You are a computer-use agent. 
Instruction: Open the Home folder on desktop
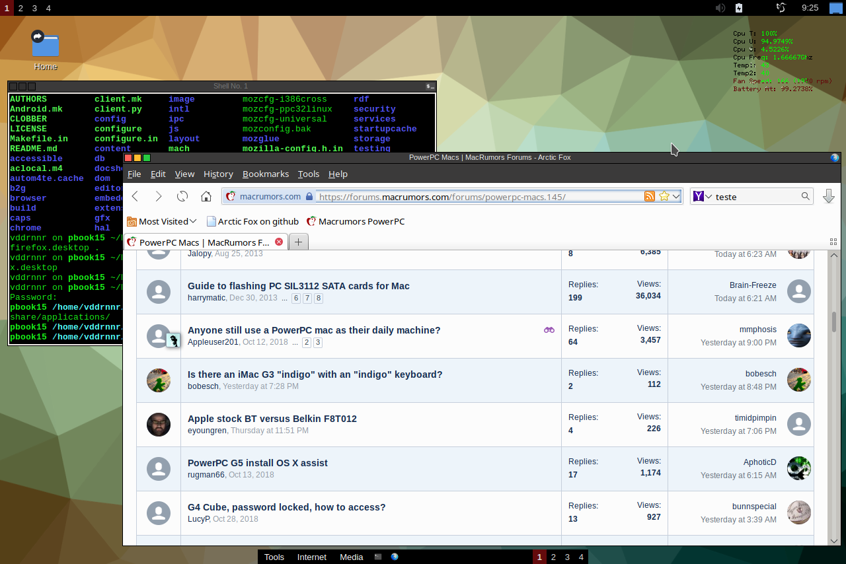coord(46,50)
